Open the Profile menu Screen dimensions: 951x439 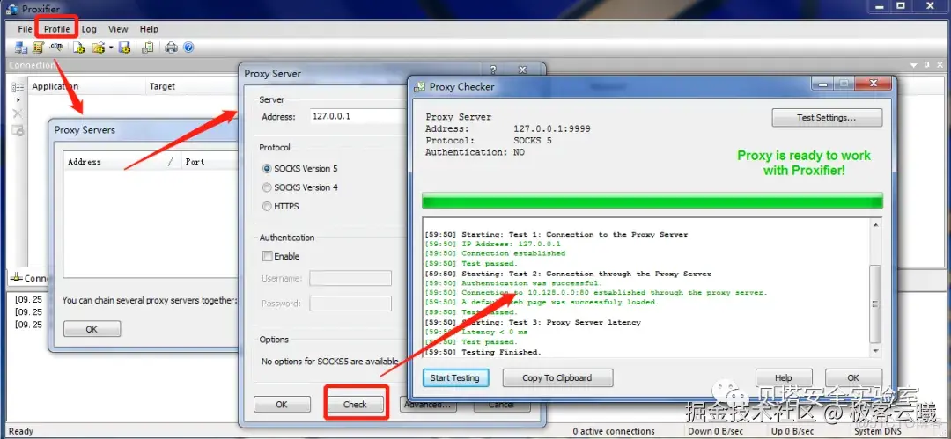tap(57, 29)
